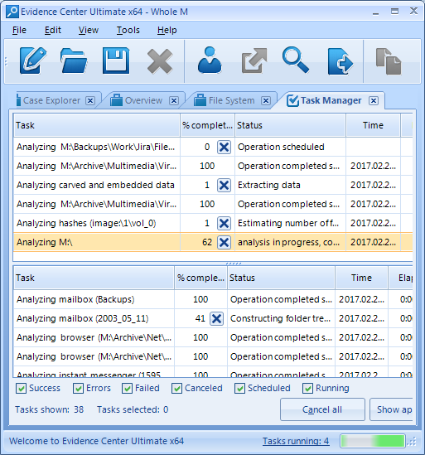Open the Tasks running: 4 link
This screenshot has width=425, height=455.
(296, 441)
